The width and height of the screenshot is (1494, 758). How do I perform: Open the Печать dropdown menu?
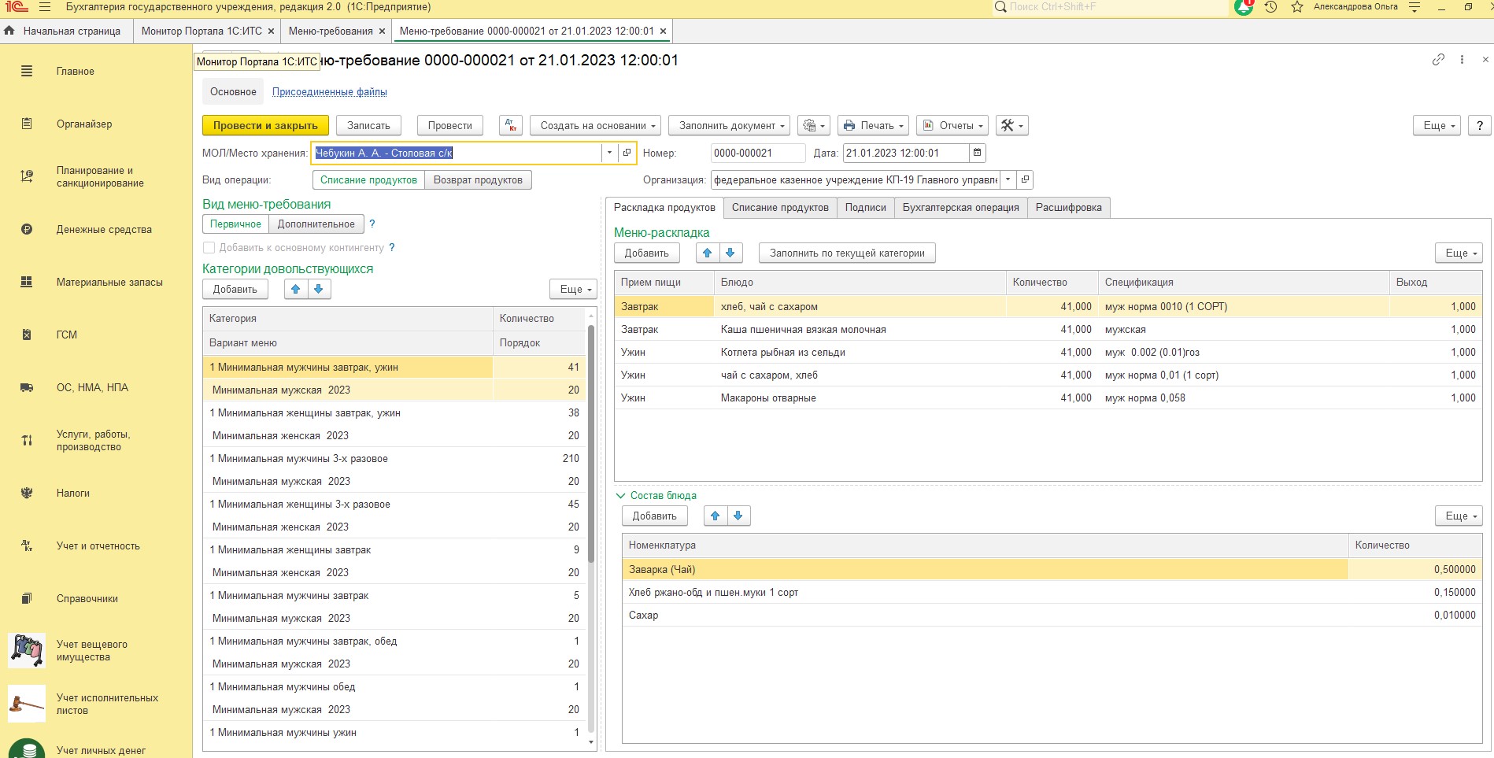873,125
